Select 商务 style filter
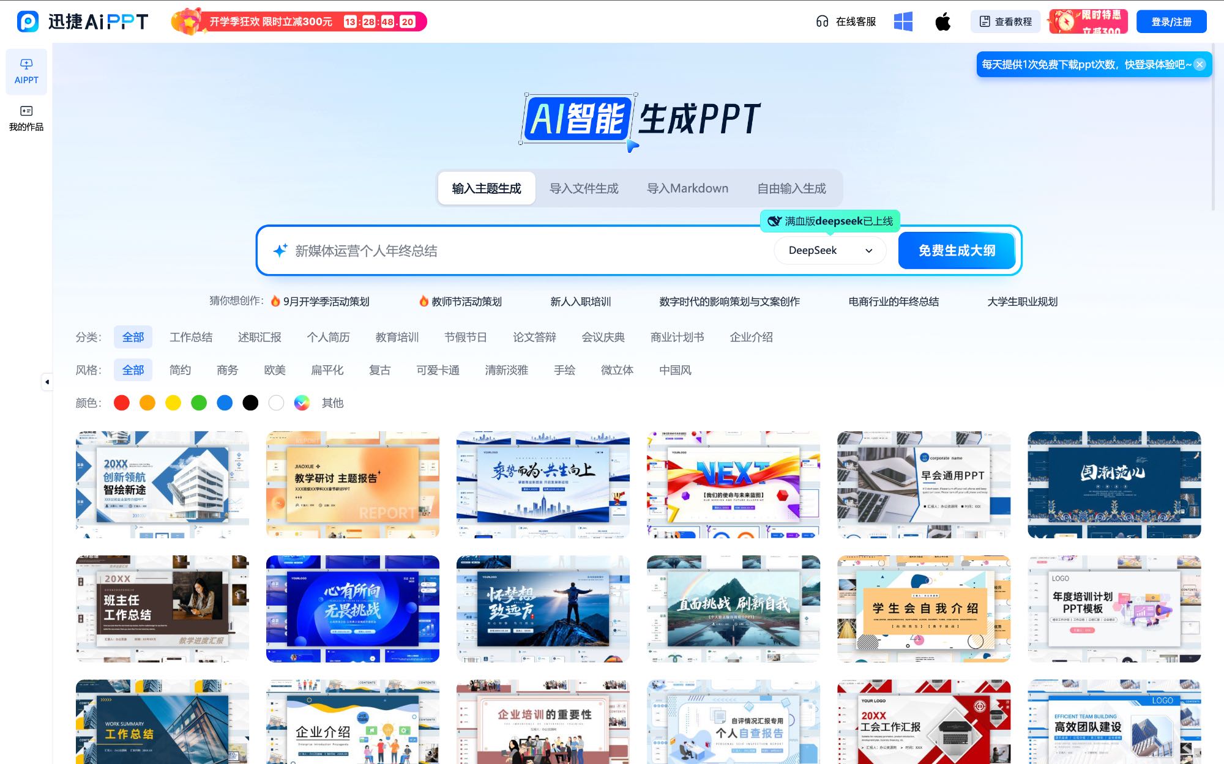 (227, 370)
